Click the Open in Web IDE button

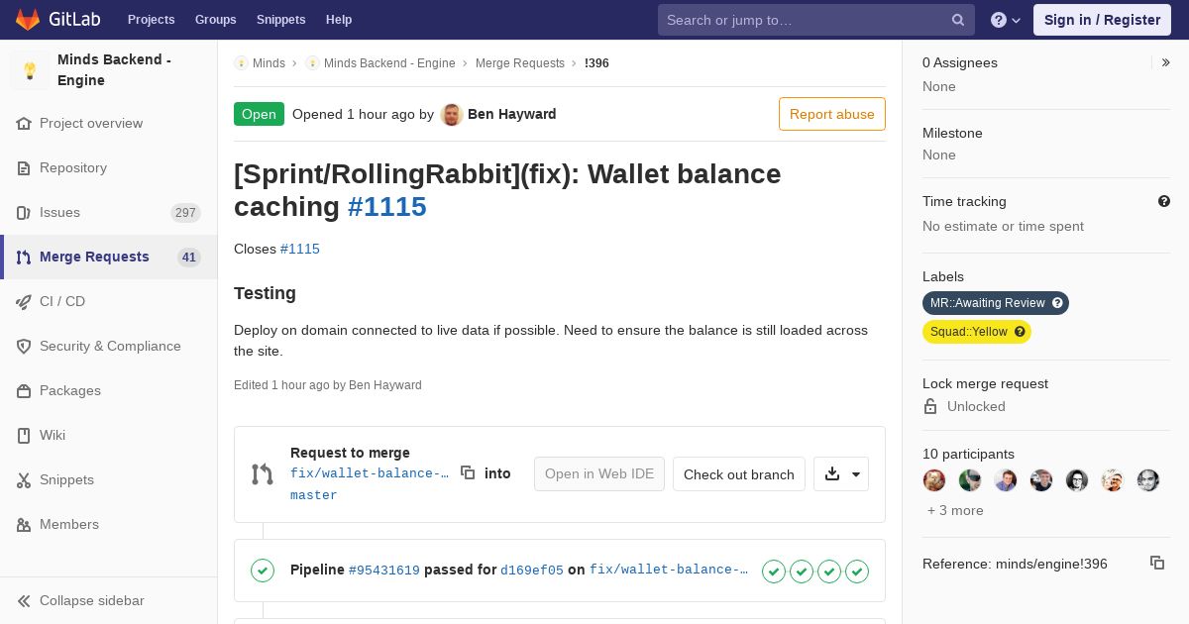599,474
